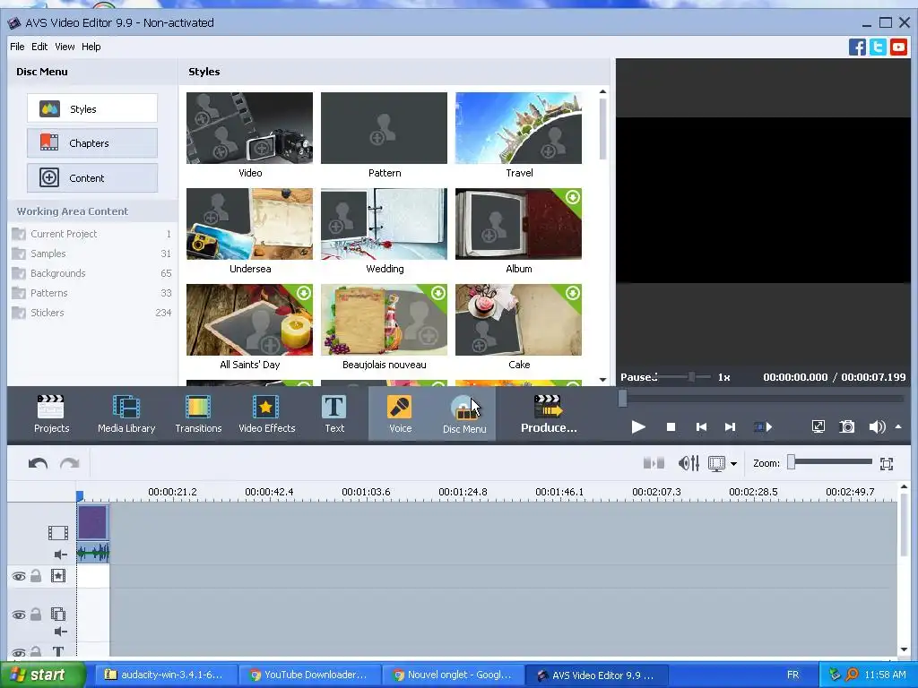Click the storyboard view monitor icon
Screen dimensions: 918x688
pos(716,463)
